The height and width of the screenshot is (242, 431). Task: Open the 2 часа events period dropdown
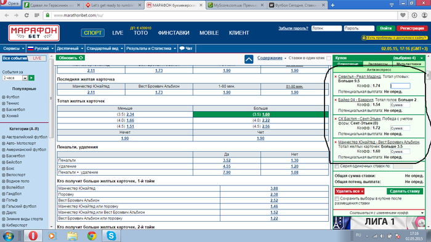tap(15, 78)
